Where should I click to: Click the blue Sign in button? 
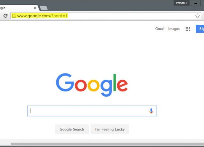coord(200,29)
